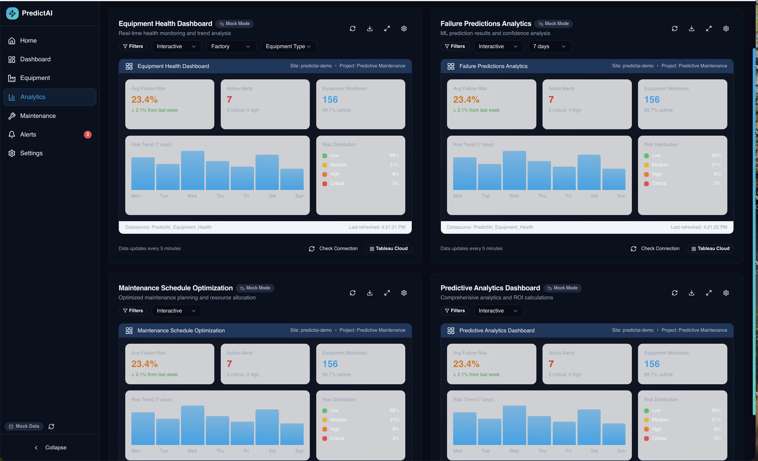Expand Maintenance Schedule Optimization to fullscreen
758x461 pixels.
387,293
